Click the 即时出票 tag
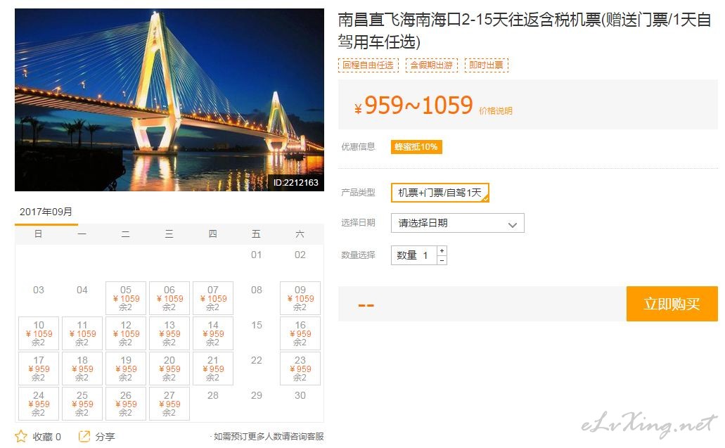The width and height of the screenshot is (725, 448). [x=487, y=65]
